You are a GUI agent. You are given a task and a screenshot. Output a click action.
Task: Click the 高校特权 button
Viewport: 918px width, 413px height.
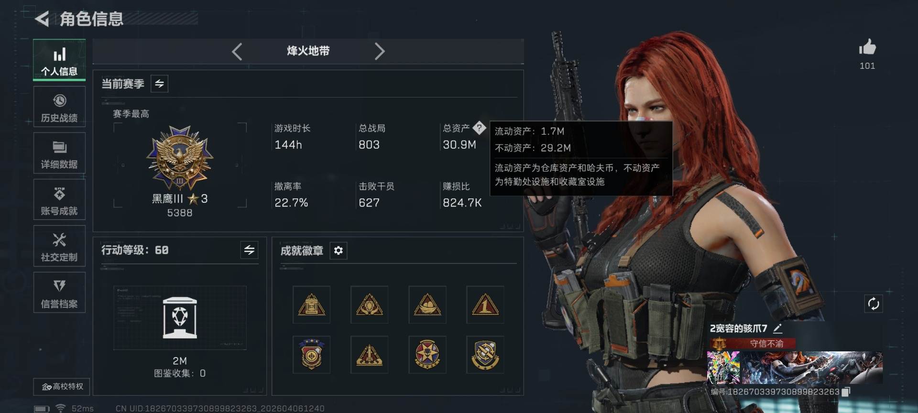pos(62,387)
